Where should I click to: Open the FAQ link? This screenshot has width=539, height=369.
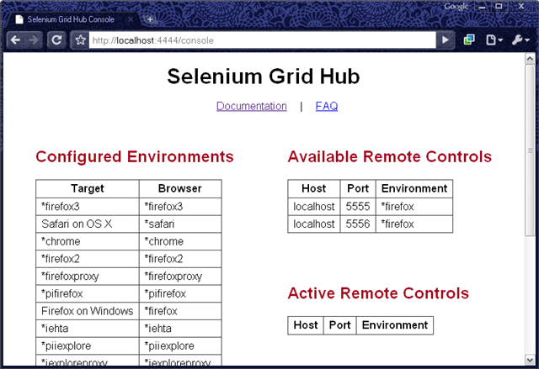tap(327, 106)
